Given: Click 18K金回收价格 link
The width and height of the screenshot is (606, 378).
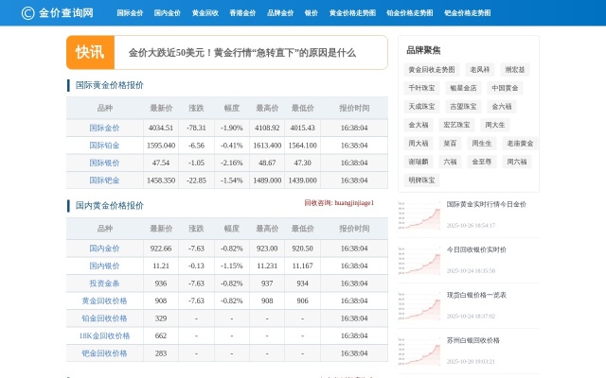Looking at the screenshot, I should pyautogui.click(x=104, y=335).
